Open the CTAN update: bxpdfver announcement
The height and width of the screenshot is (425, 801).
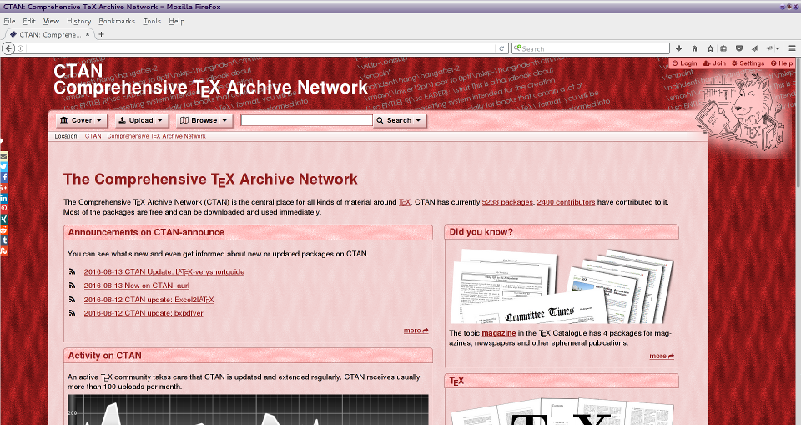144,313
